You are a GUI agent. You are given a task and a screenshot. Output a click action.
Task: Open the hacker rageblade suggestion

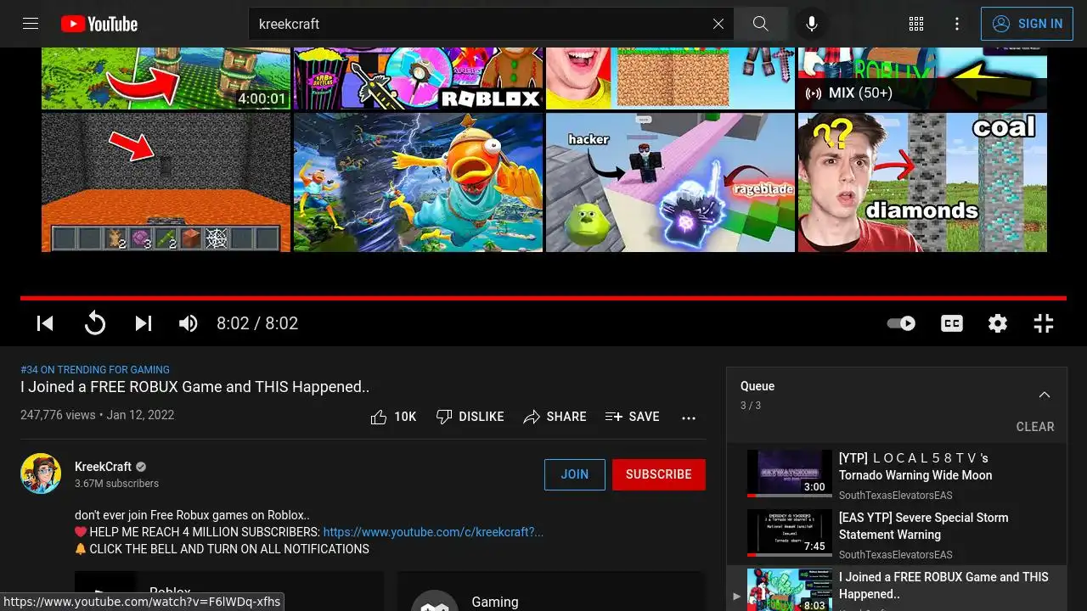click(670, 182)
